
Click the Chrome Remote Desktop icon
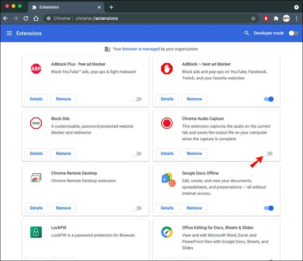[x=36, y=178]
